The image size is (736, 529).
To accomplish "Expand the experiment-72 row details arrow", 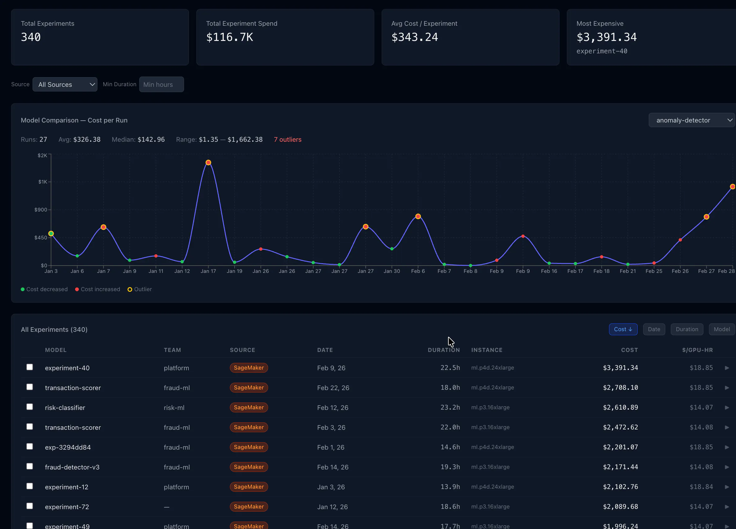I will (727, 507).
